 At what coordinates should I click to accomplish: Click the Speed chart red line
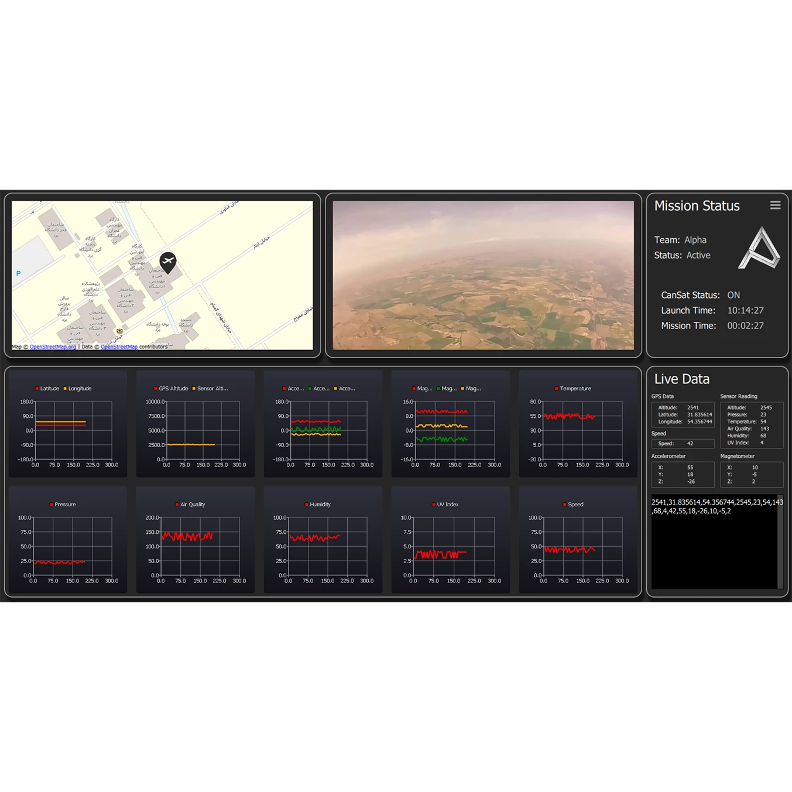[570, 550]
